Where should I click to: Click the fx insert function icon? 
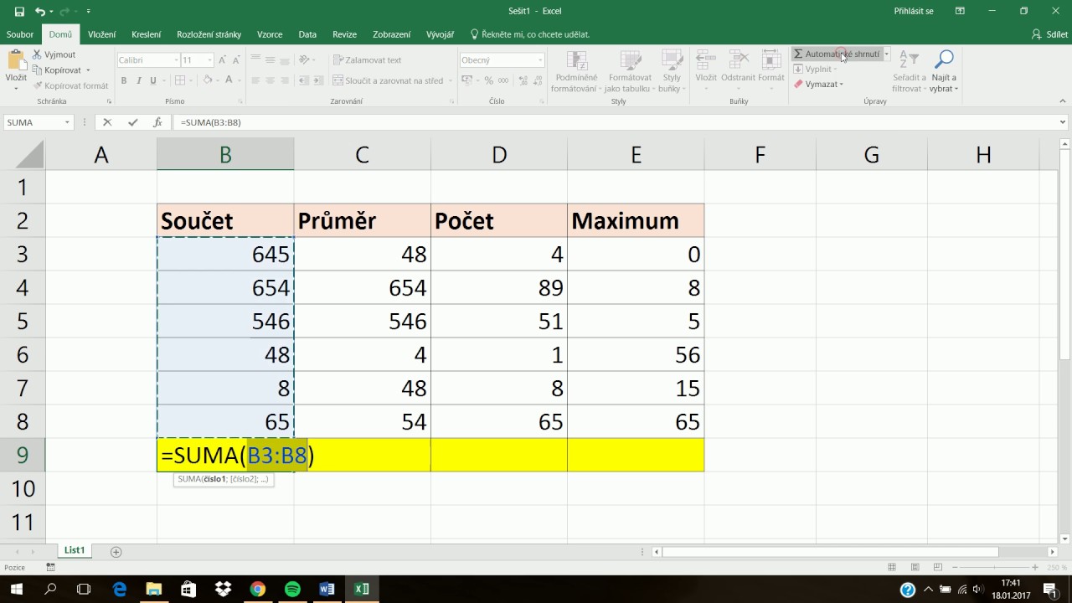coord(157,122)
